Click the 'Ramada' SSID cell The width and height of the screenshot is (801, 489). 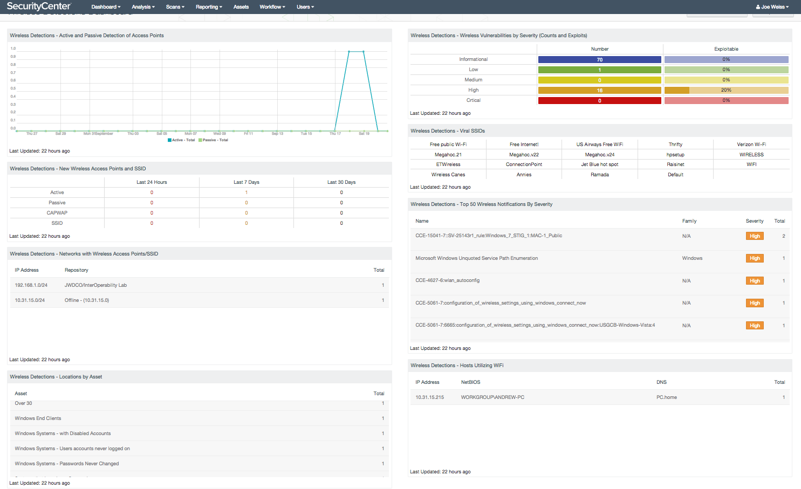point(600,175)
